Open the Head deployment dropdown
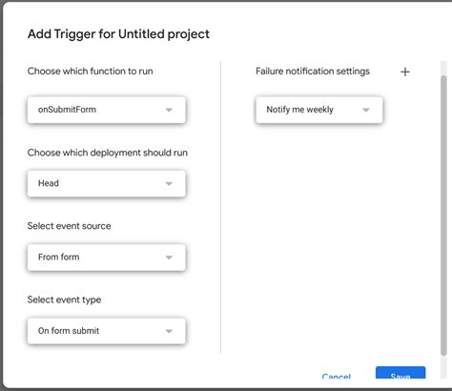The image size is (452, 391). tap(107, 183)
